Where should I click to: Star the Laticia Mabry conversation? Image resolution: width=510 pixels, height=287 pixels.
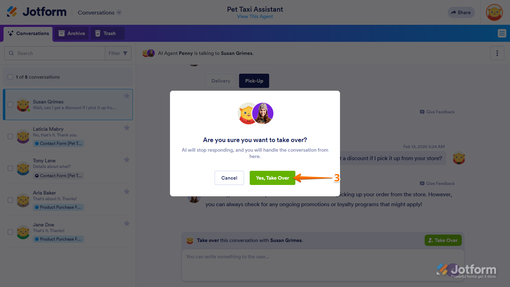pyautogui.click(x=127, y=128)
